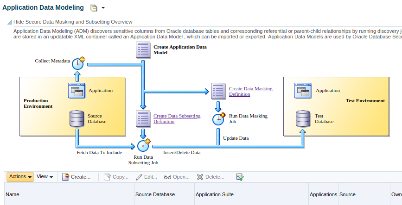Click the Test Environment label
The width and height of the screenshot is (402, 205).
click(365, 101)
